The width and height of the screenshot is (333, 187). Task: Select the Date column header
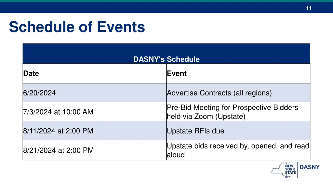31,73
